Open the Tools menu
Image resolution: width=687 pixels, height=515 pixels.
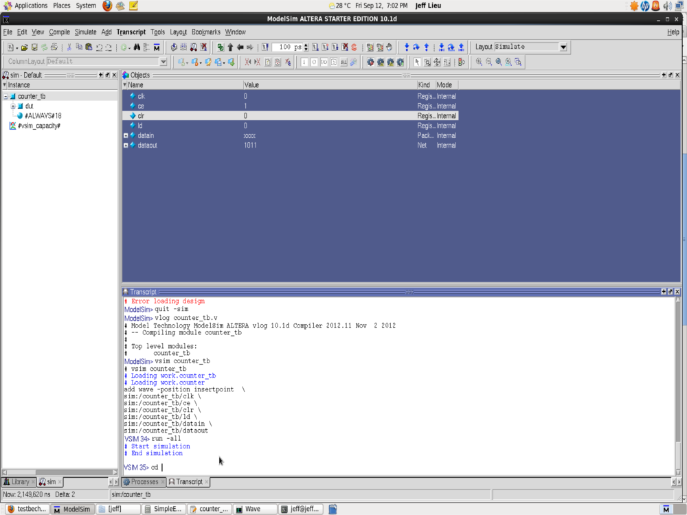click(157, 32)
